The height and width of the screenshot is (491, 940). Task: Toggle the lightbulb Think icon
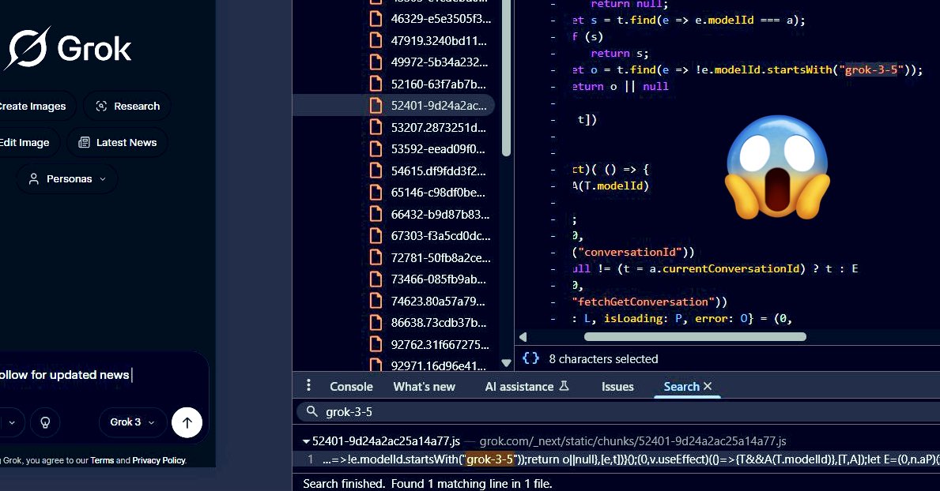tap(45, 422)
